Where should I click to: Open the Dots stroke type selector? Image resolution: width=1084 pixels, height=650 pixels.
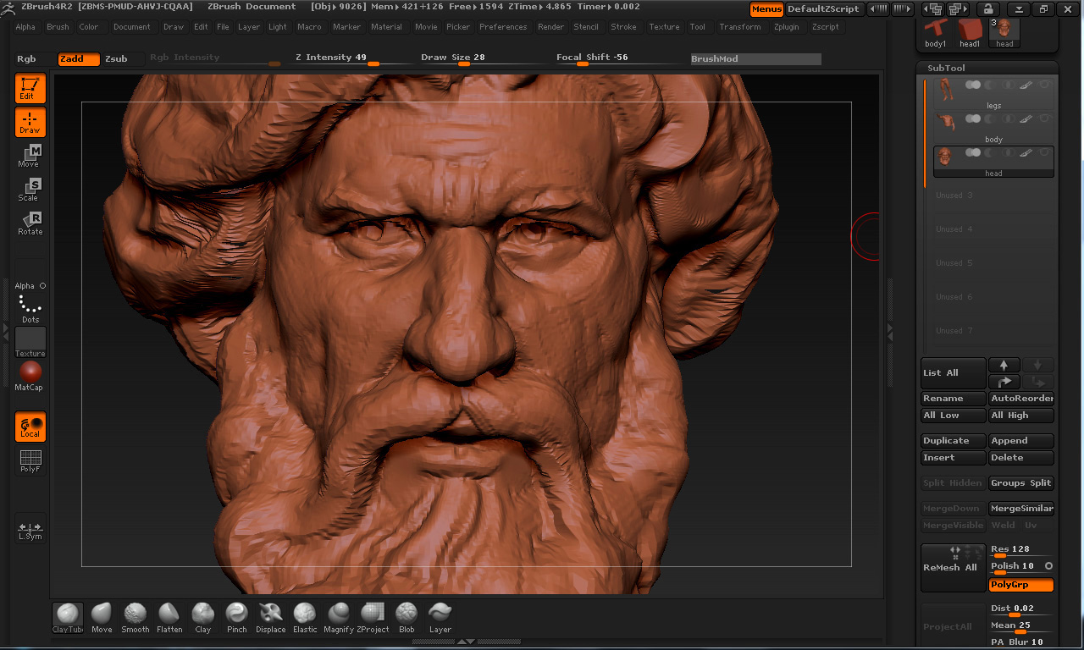pos(30,309)
